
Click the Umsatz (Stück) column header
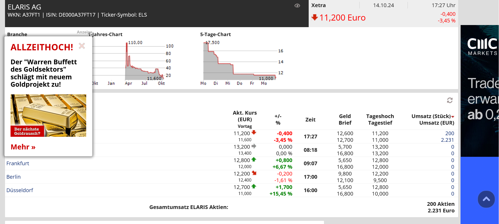(431, 116)
